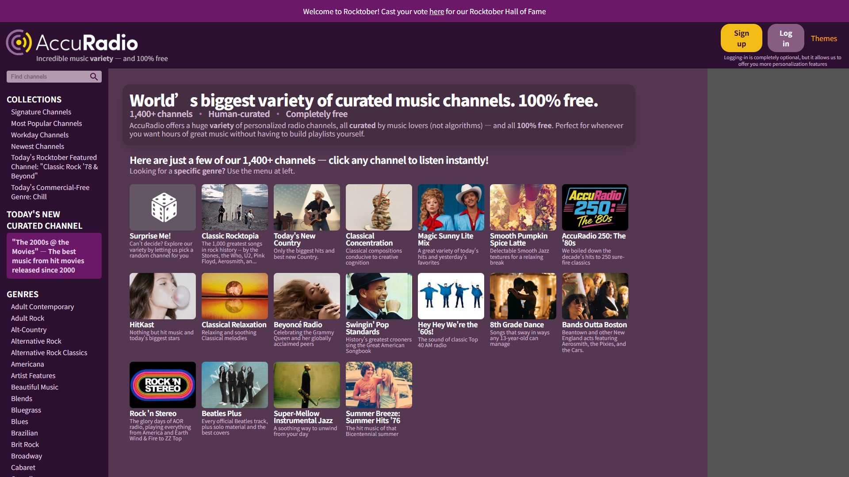Viewport: 849px width, 477px height.
Task: Open the Blues genre
Action: (19, 422)
